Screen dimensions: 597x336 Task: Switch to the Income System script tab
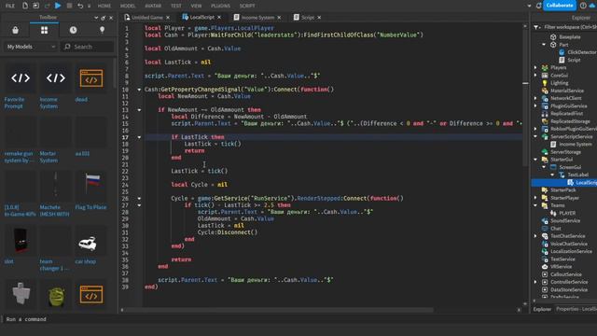(257, 18)
